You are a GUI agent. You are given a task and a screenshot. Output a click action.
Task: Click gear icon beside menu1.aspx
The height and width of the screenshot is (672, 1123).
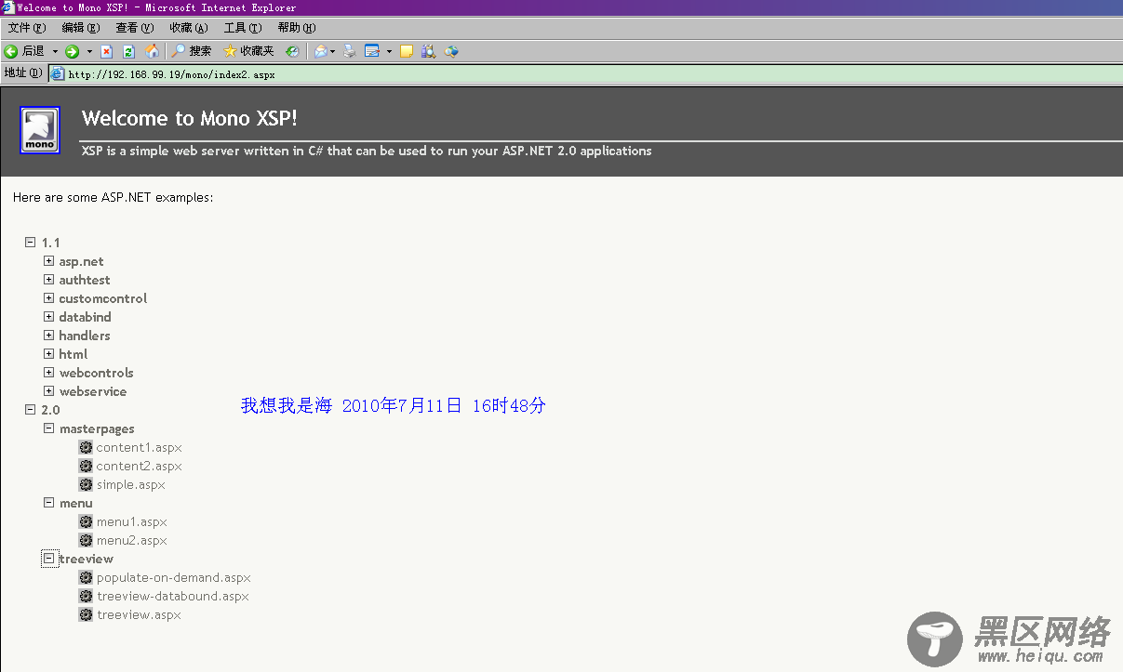coord(86,521)
